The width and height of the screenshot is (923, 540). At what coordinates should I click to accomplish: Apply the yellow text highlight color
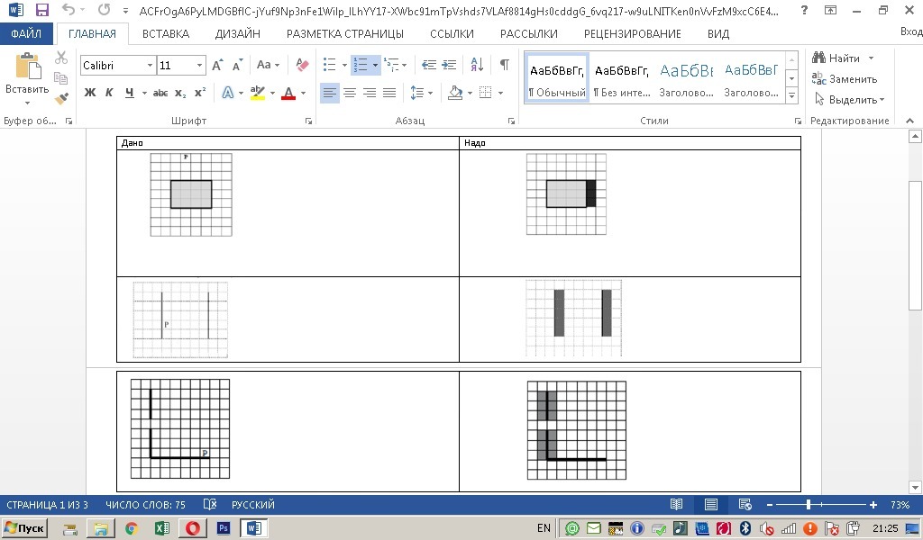click(257, 93)
